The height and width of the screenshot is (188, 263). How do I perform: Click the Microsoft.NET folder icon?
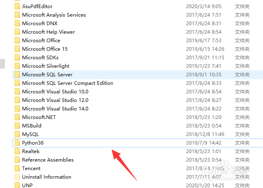click(x=17, y=117)
